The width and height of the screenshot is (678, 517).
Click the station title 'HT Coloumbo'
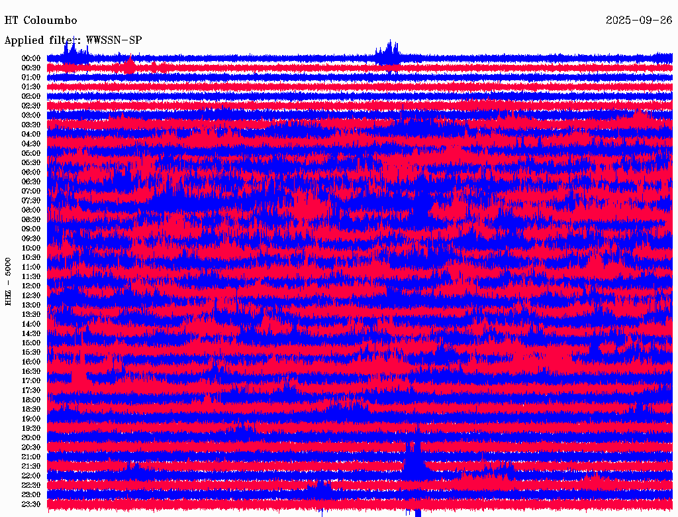[x=40, y=21]
